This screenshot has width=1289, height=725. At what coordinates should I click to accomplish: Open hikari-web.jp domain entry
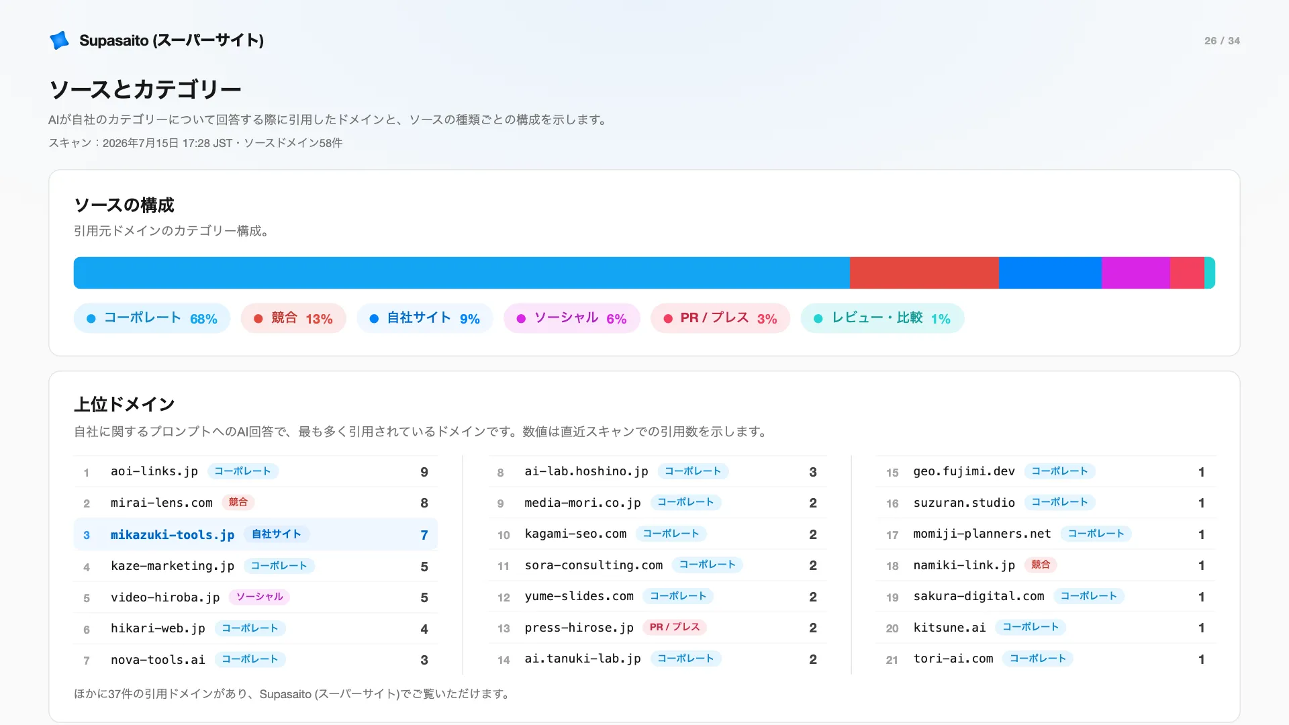pyautogui.click(x=256, y=628)
